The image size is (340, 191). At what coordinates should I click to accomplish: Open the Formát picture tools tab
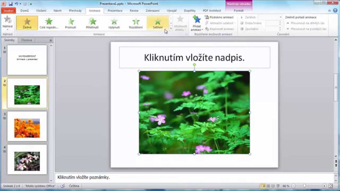[x=239, y=11]
